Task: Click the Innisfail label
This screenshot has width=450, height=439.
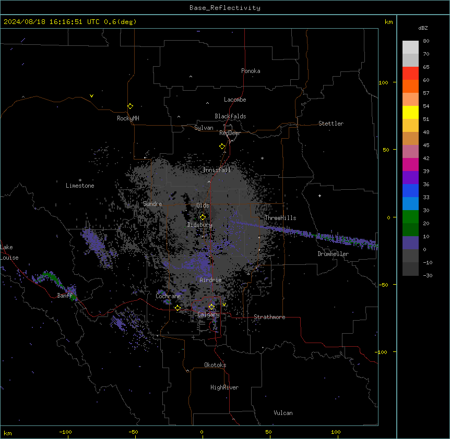Action: tap(217, 170)
